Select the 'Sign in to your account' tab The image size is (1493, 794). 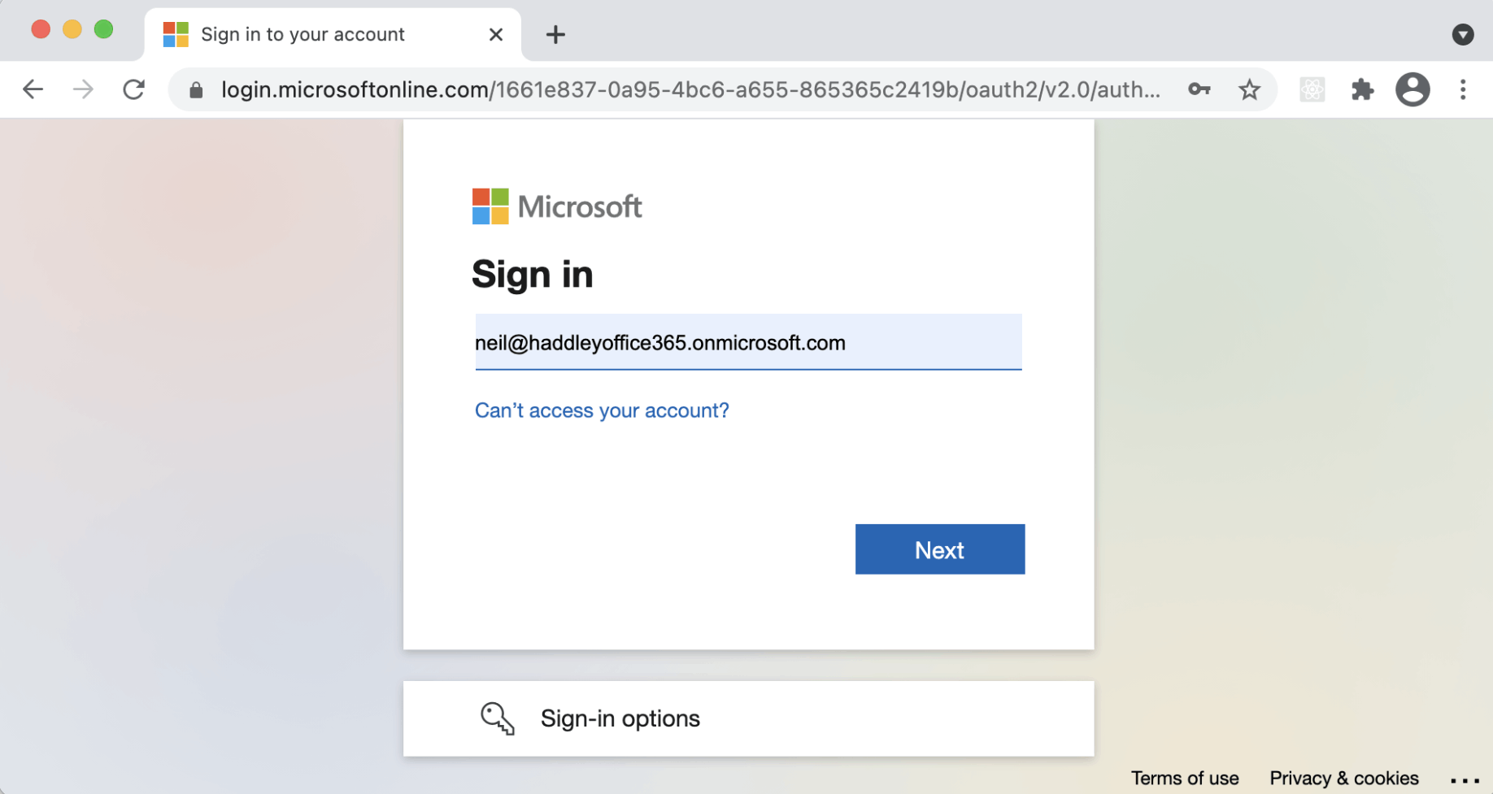pos(303,34)
